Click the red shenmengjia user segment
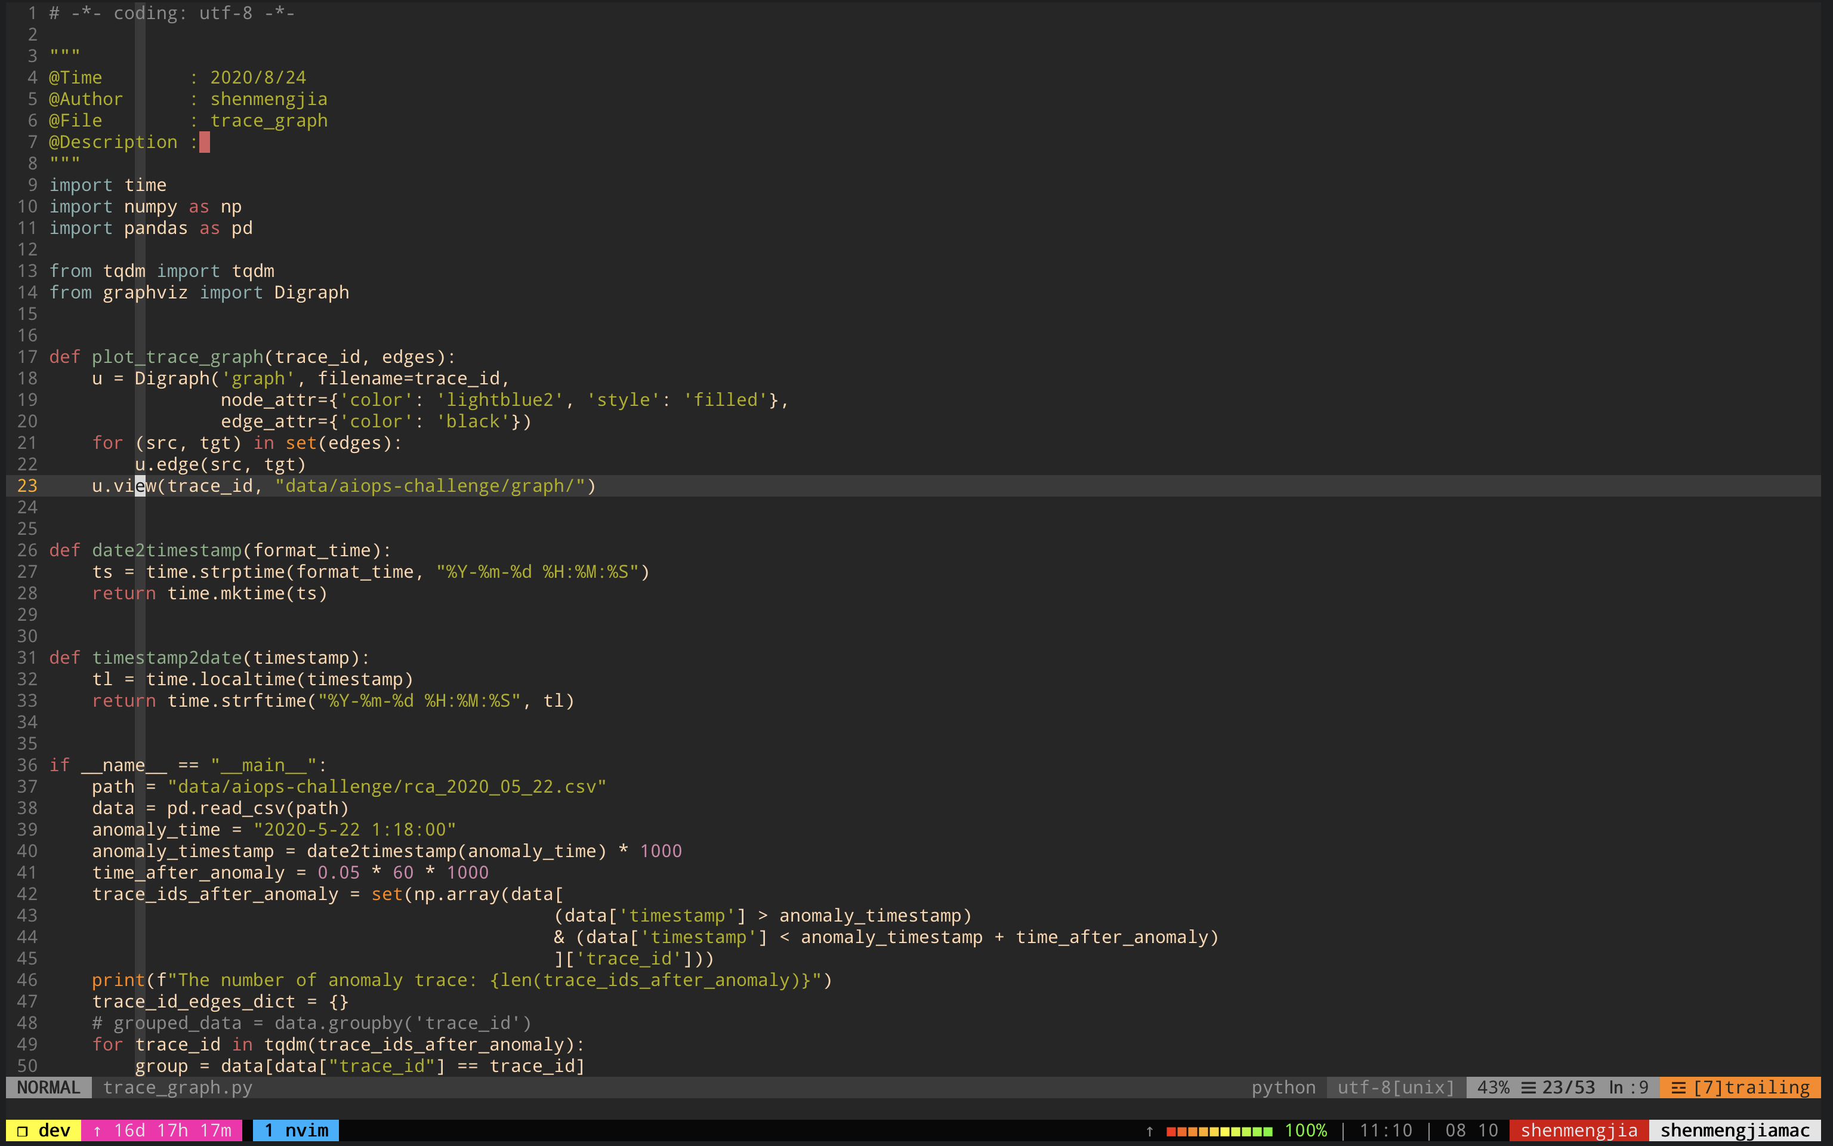Viewport: 1833px width, 1146px height. coord(1578,1131)
